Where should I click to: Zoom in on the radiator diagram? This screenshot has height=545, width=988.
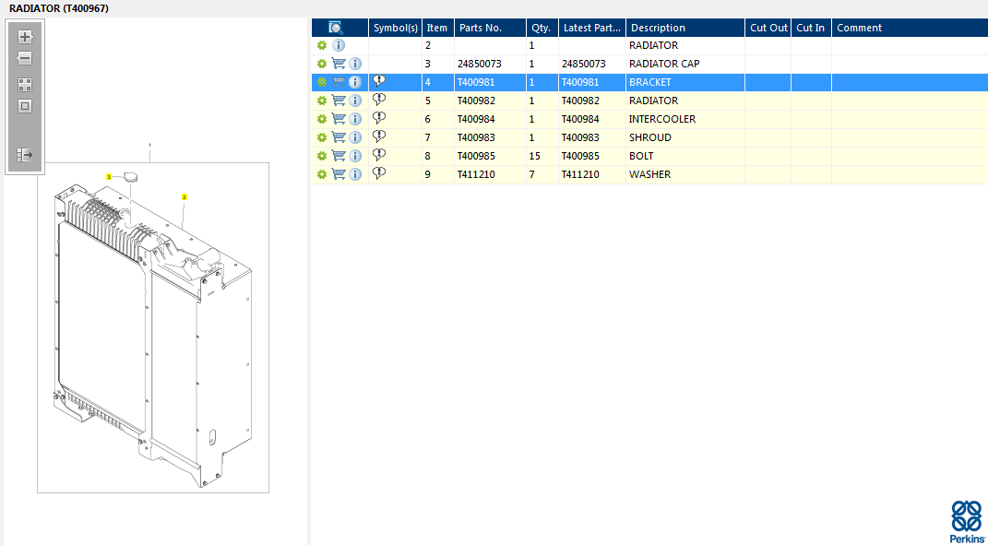(25, 37)
